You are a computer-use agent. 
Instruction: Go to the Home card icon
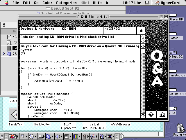pos(162,114)
